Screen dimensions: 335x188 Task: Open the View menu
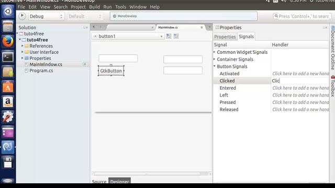pos(45,7)
